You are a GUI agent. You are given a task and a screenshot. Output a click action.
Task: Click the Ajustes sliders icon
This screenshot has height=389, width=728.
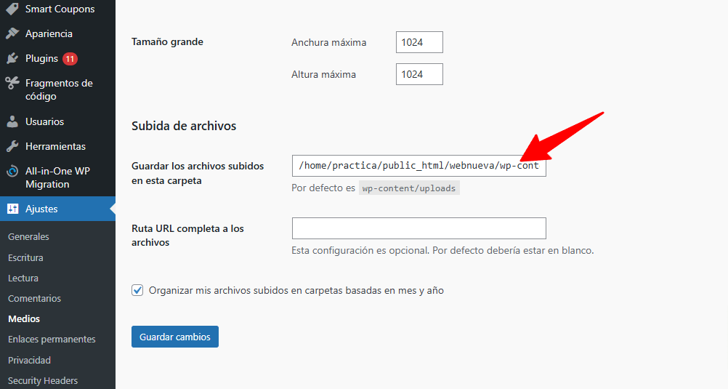pos(12,209)
